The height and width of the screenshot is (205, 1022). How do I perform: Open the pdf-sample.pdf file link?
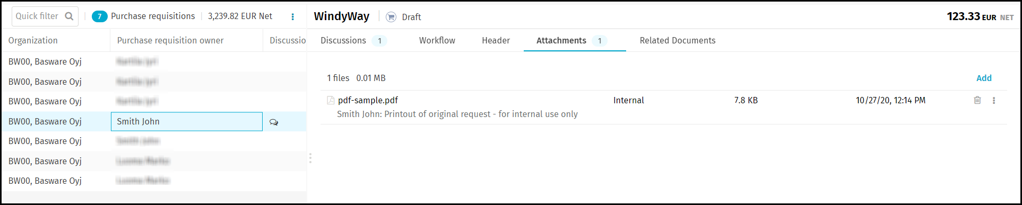pos(368,100)
